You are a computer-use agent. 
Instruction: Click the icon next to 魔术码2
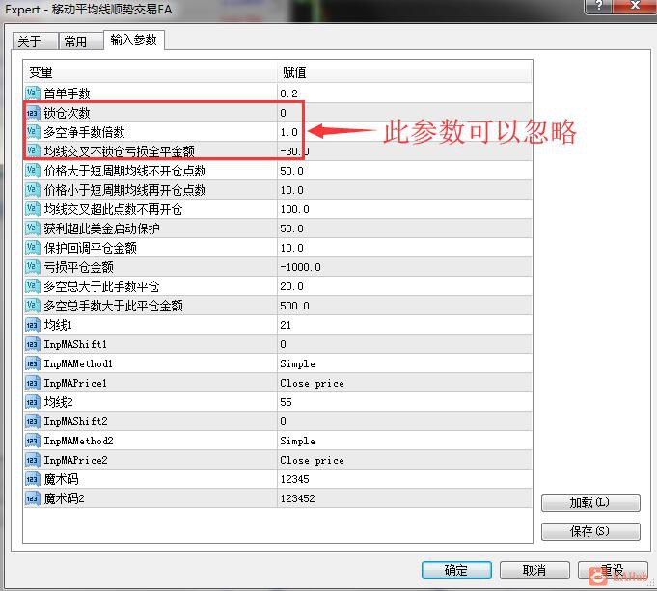click(x=33, y=498)
